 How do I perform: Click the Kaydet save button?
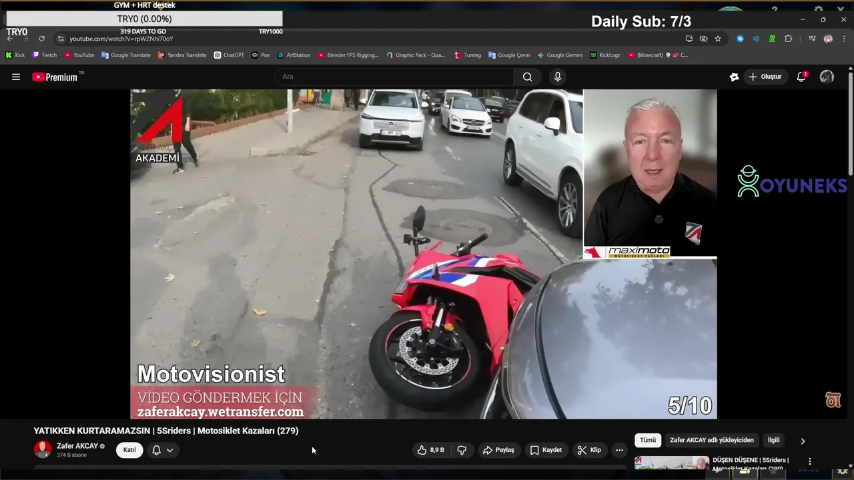coord(546,450)
